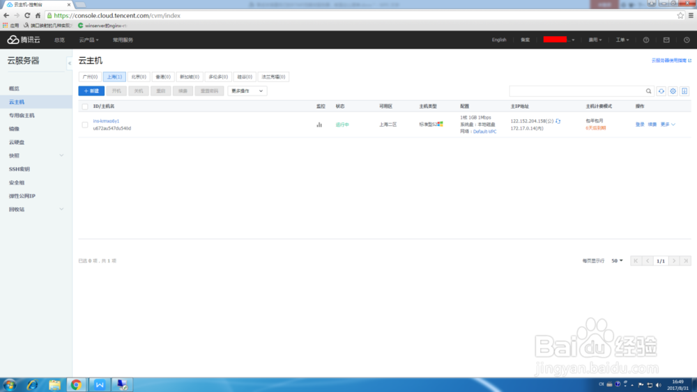The height and width of the screenshot is (392, 697).
Task: Click the Windows OS icon beside 标准型S2
Action: pyautogui.click(x=440, y=125)
